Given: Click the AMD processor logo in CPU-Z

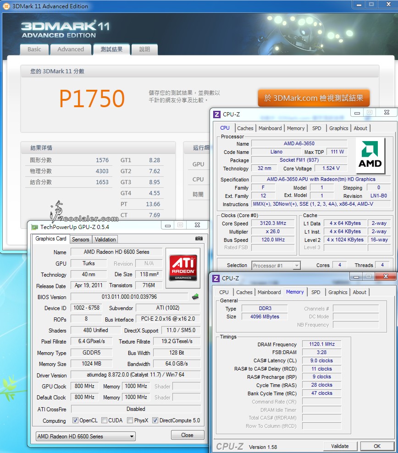Looking at the screenshot, I should [x=370, y=156].
